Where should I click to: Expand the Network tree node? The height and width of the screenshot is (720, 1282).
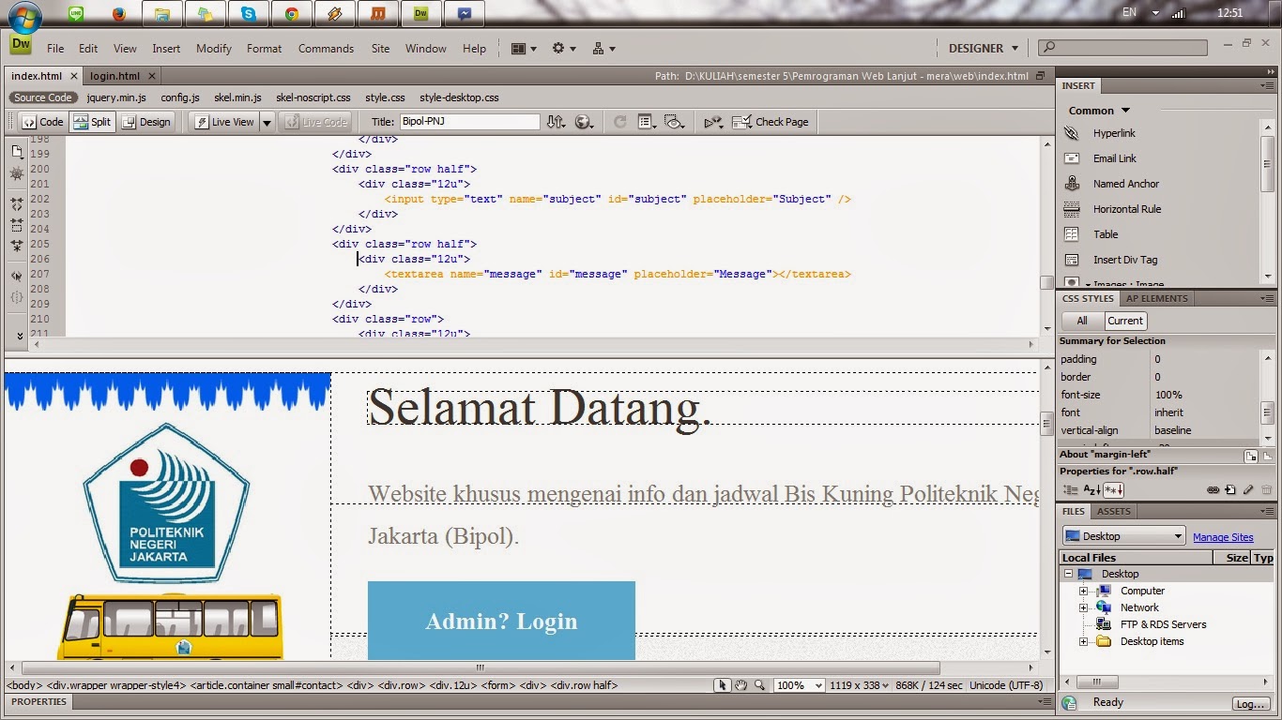[x=1083, y=607]
